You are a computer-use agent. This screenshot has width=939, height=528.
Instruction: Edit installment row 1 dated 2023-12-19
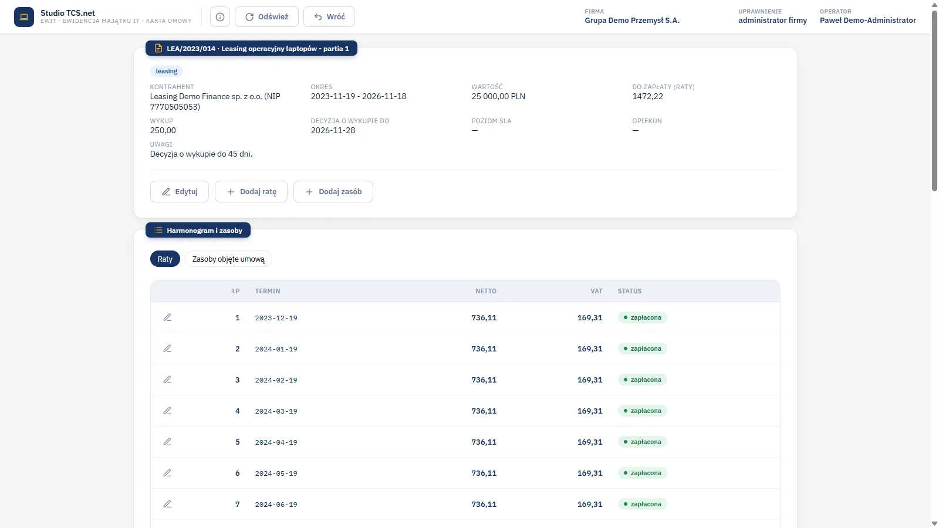tap(167, 317)
